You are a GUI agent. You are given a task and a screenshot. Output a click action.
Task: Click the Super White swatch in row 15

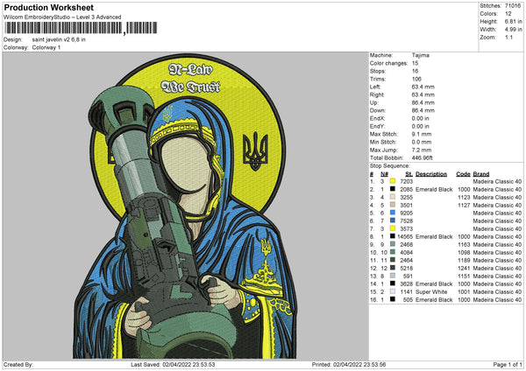(x=393, y=291)
